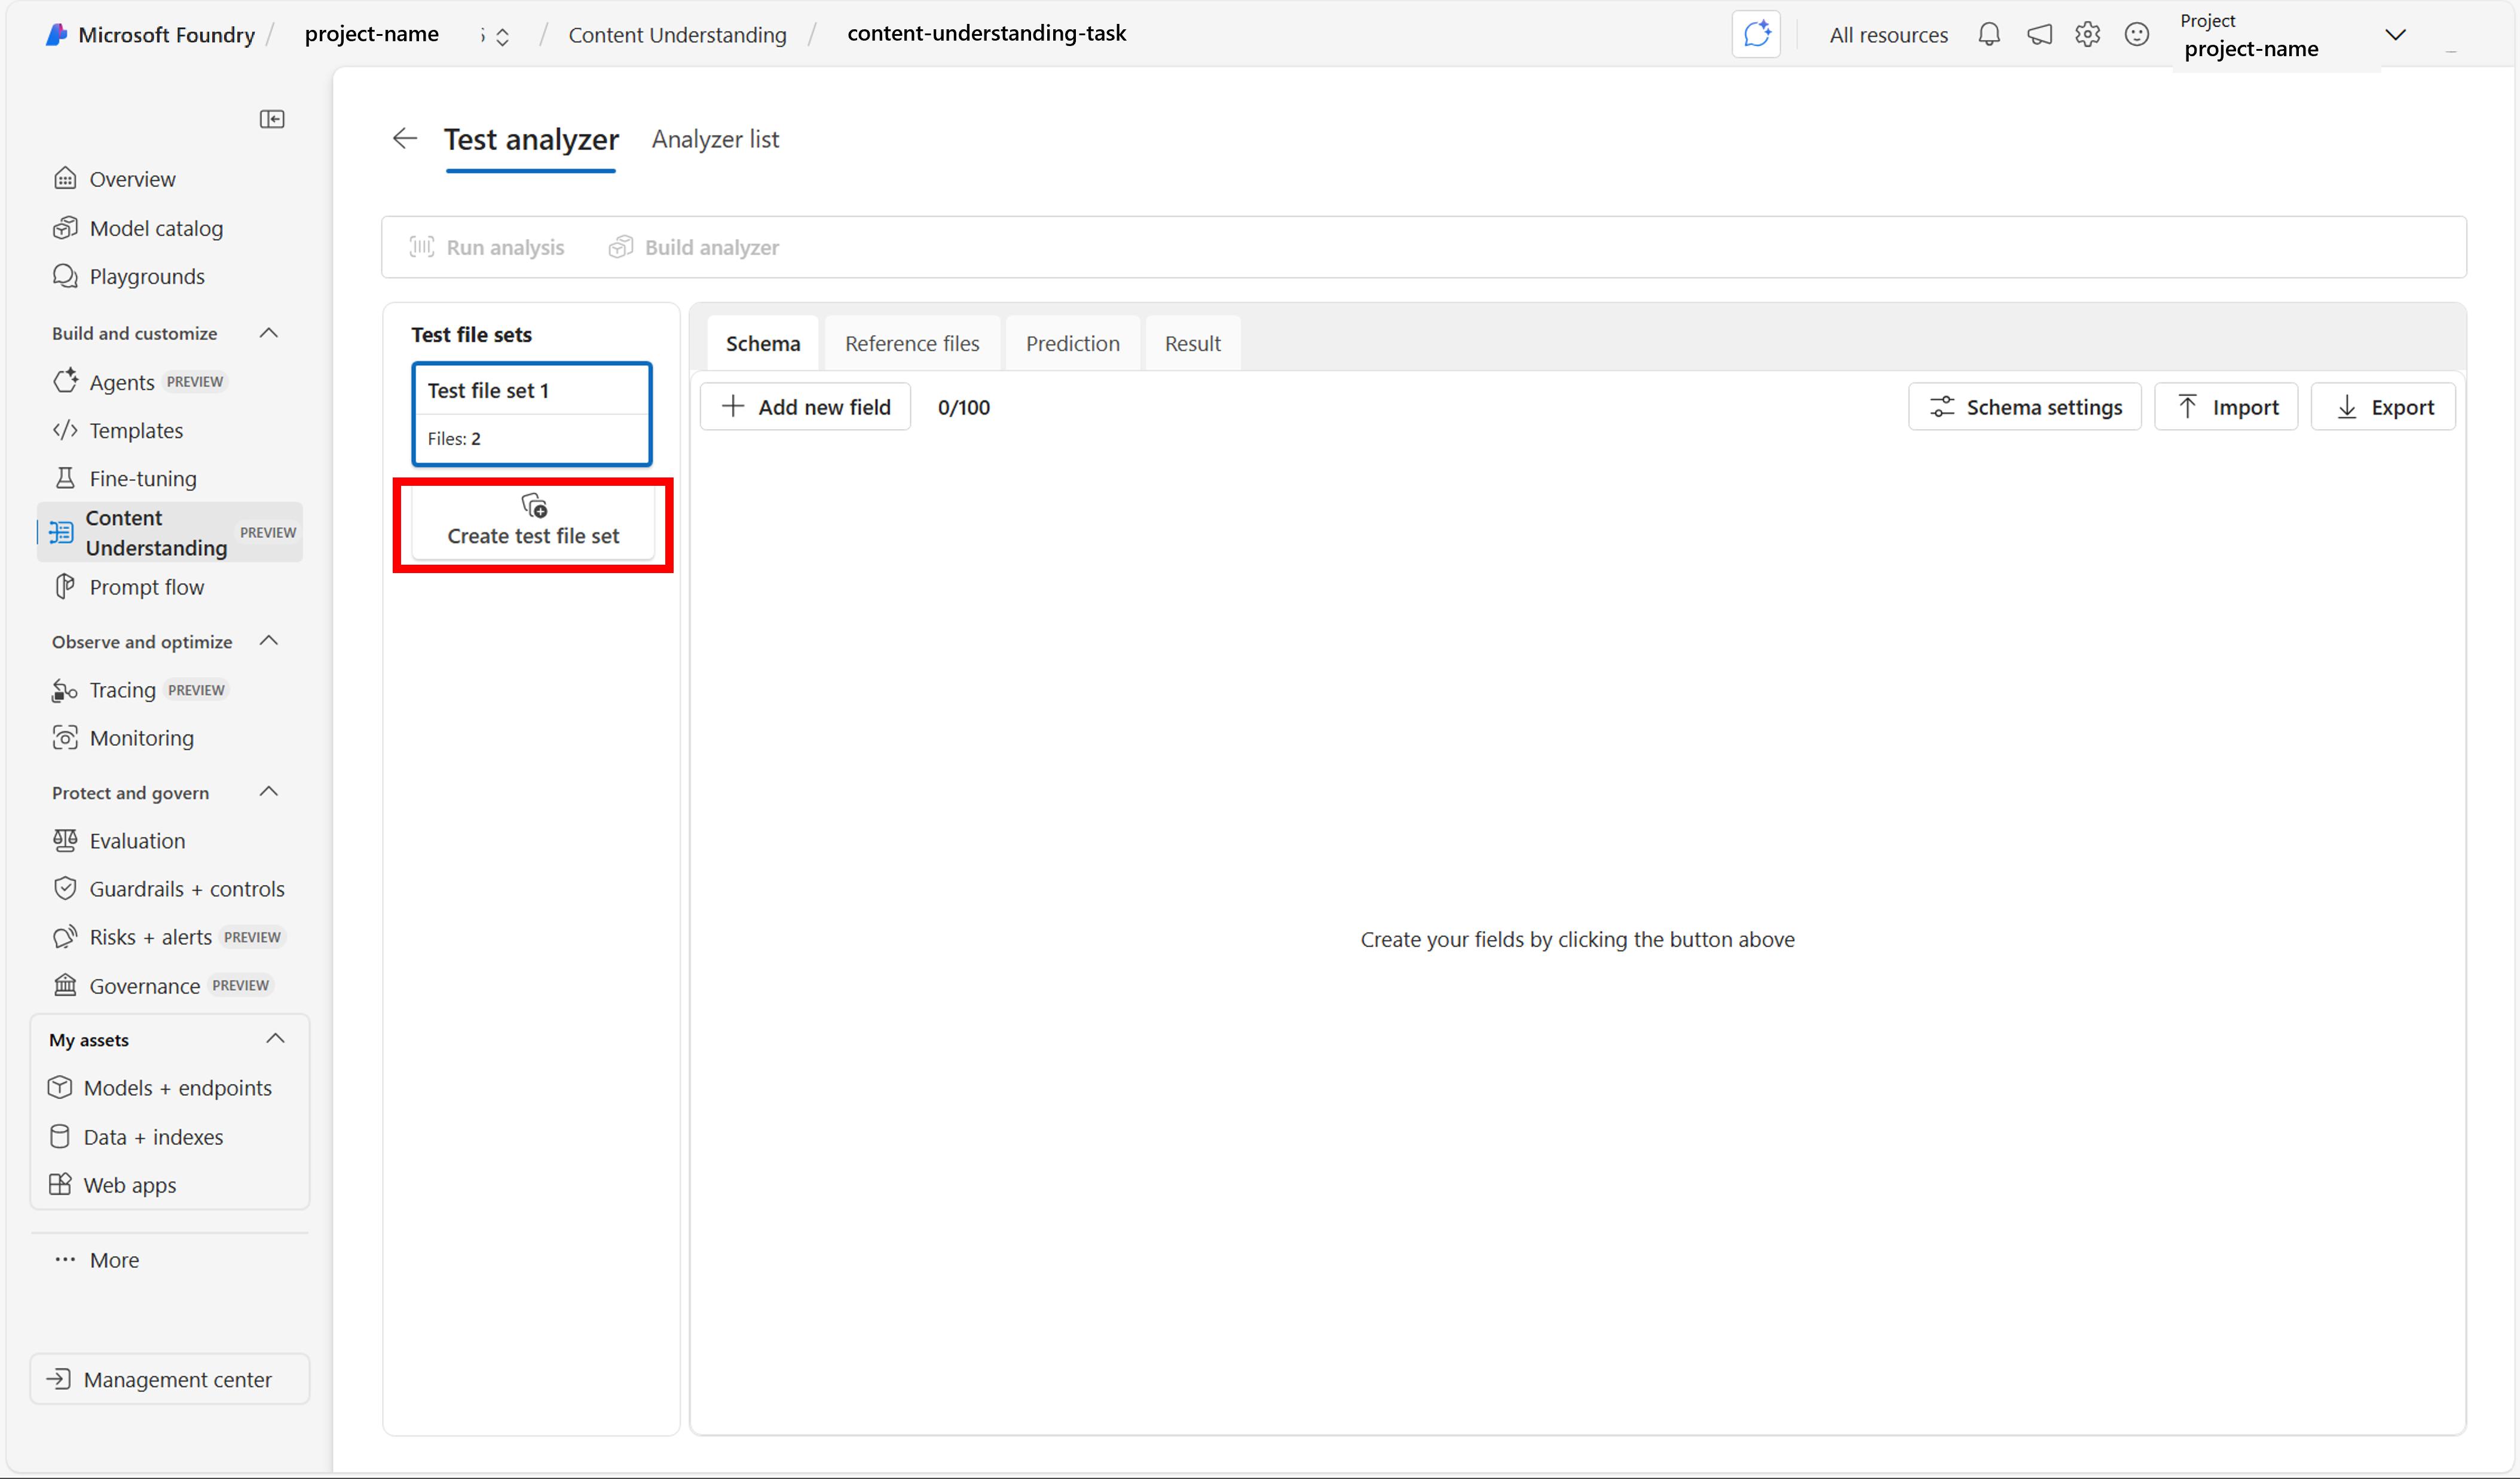Click the 0/100 field counter
The width and height of the screenshot is (2520, 1479).
click(x=964, y=407)
